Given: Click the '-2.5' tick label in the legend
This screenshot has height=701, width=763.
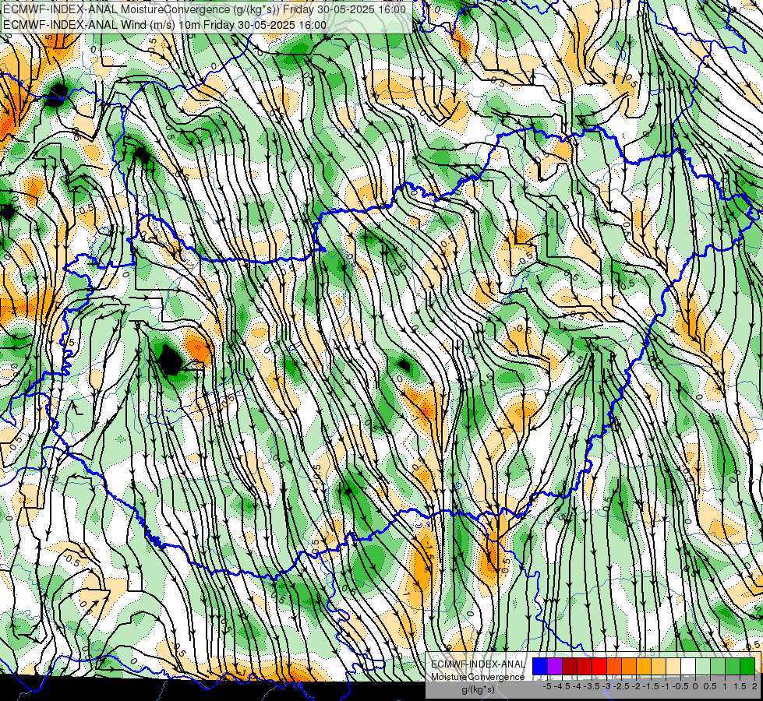Looking at the screenshot, I should tap(621, 686).
